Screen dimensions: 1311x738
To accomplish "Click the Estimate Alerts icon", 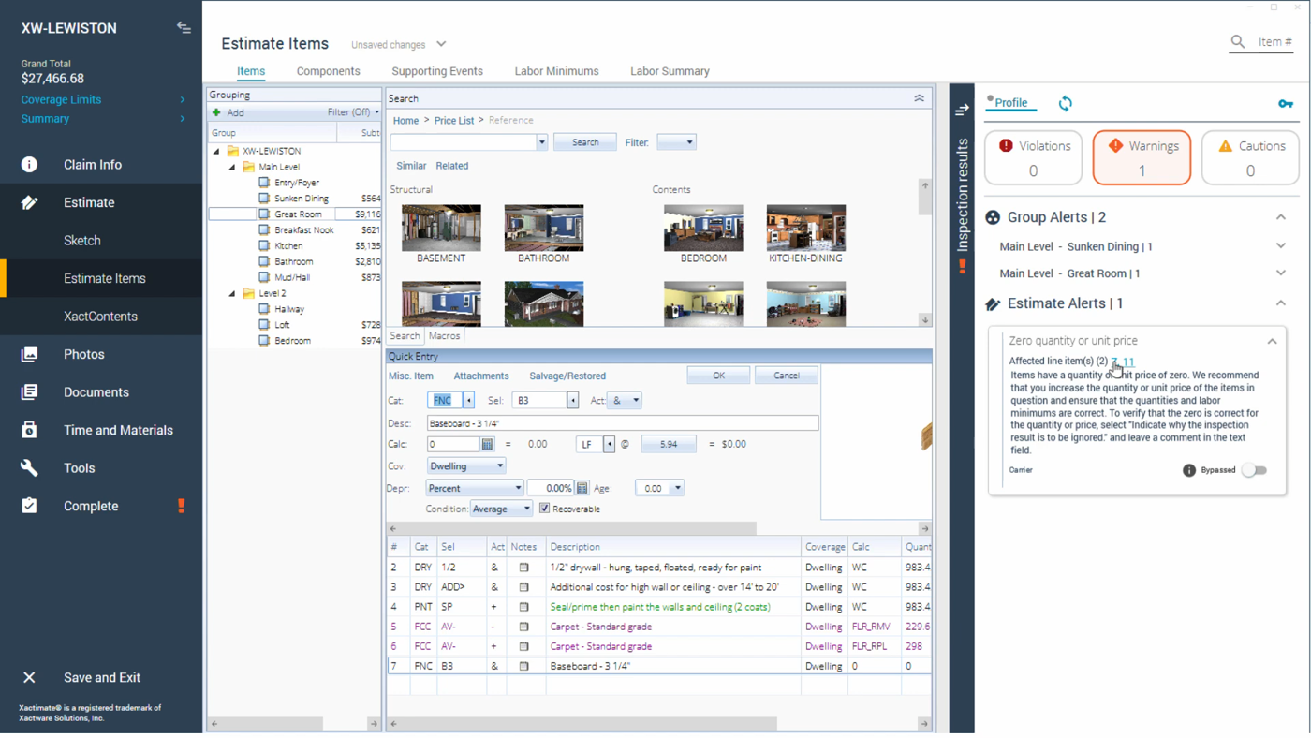I will tap(993, 303).
